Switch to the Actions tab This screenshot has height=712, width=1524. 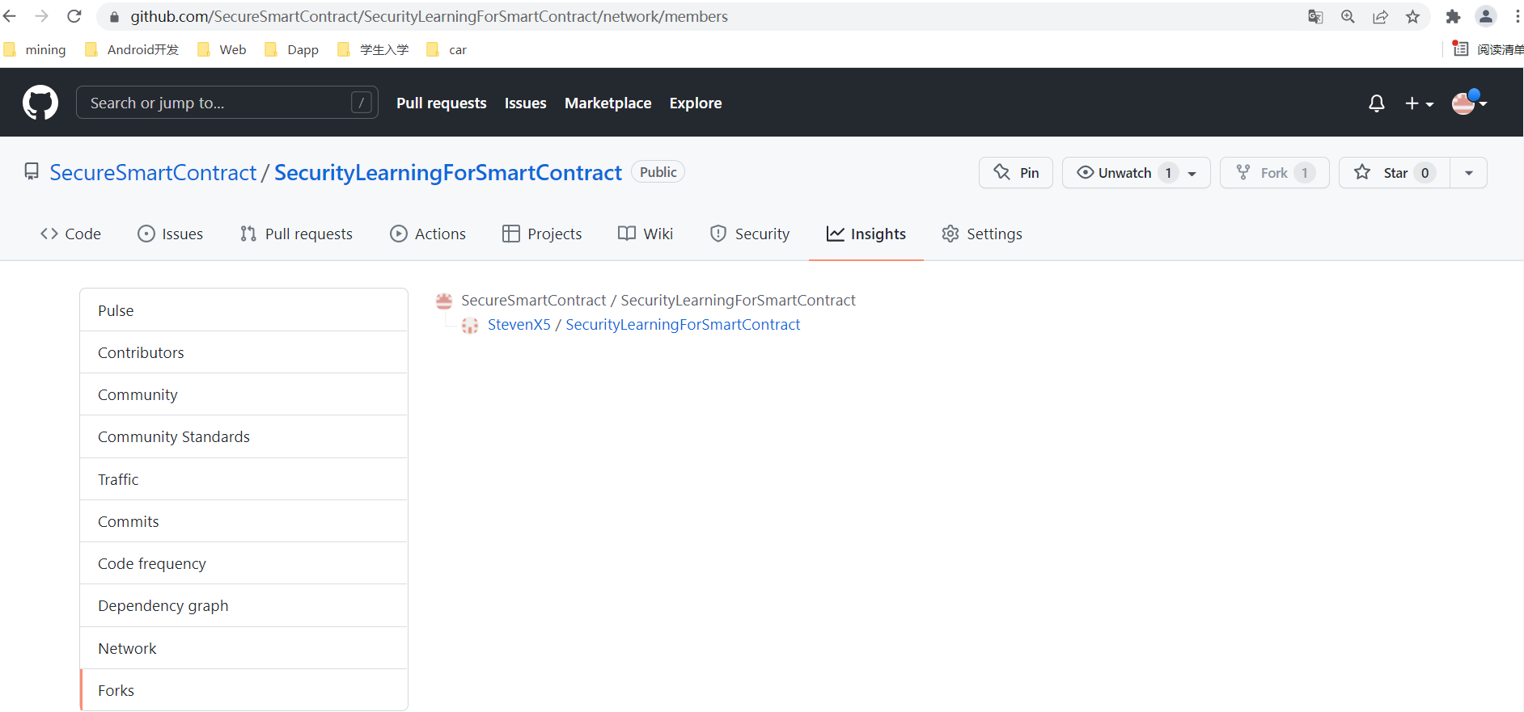[428, 234]
